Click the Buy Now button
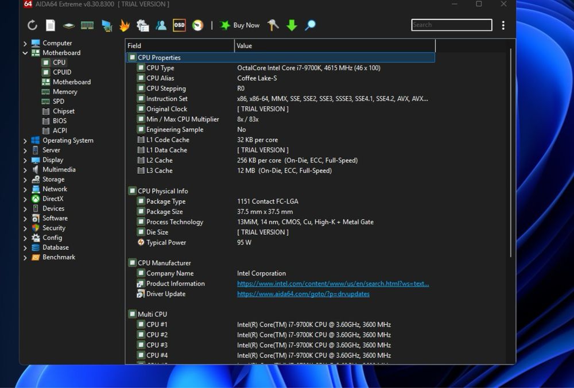Image resolution: width=574 pixels, height=388 pixels. [240, 25]
